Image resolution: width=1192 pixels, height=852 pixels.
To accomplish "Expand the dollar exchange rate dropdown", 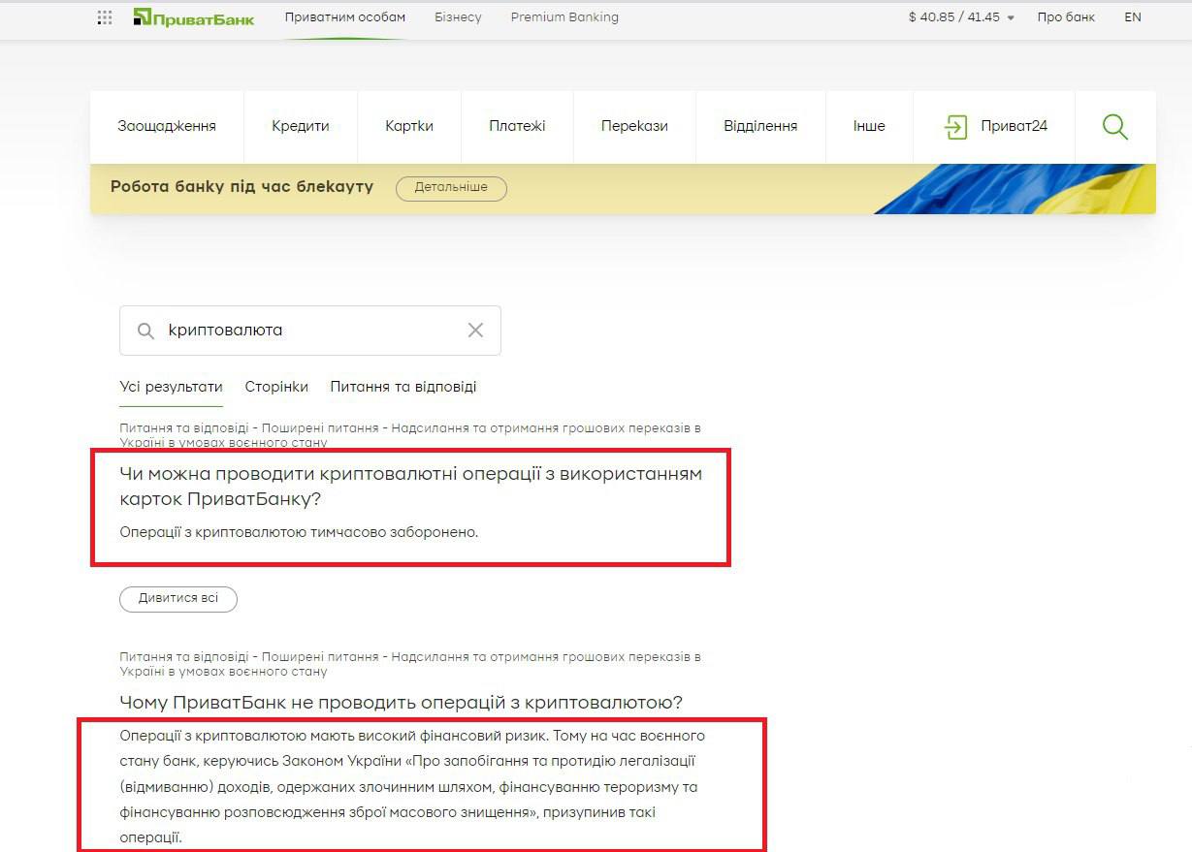I will coord(1010,17).
